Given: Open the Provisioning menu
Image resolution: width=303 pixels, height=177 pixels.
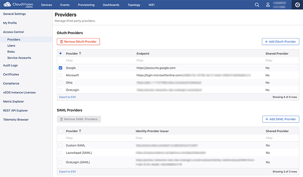Looking at the screenshot, I should click(x=86, y=5).
